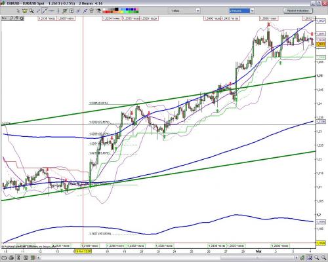Select the small segment line drawing tool
The height and width of the screenshot is (262, 328).
click(38, 10)
